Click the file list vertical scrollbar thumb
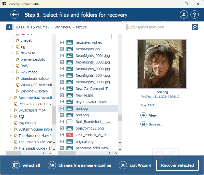Screen dimensions: 204x175 pos(120,118)
